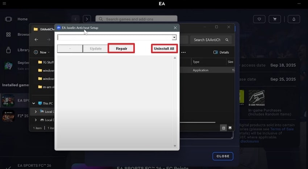Open F1 25 from installed games list
The height and width of the screenshot is (169, 308).
point(23,116)
